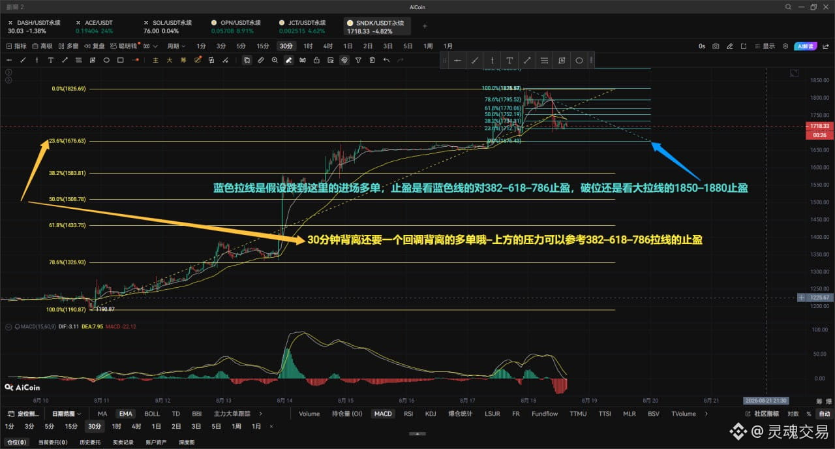Open the 社区指标 community indicators
Viewport: 835px width, 449px height.
pos(762,414)
